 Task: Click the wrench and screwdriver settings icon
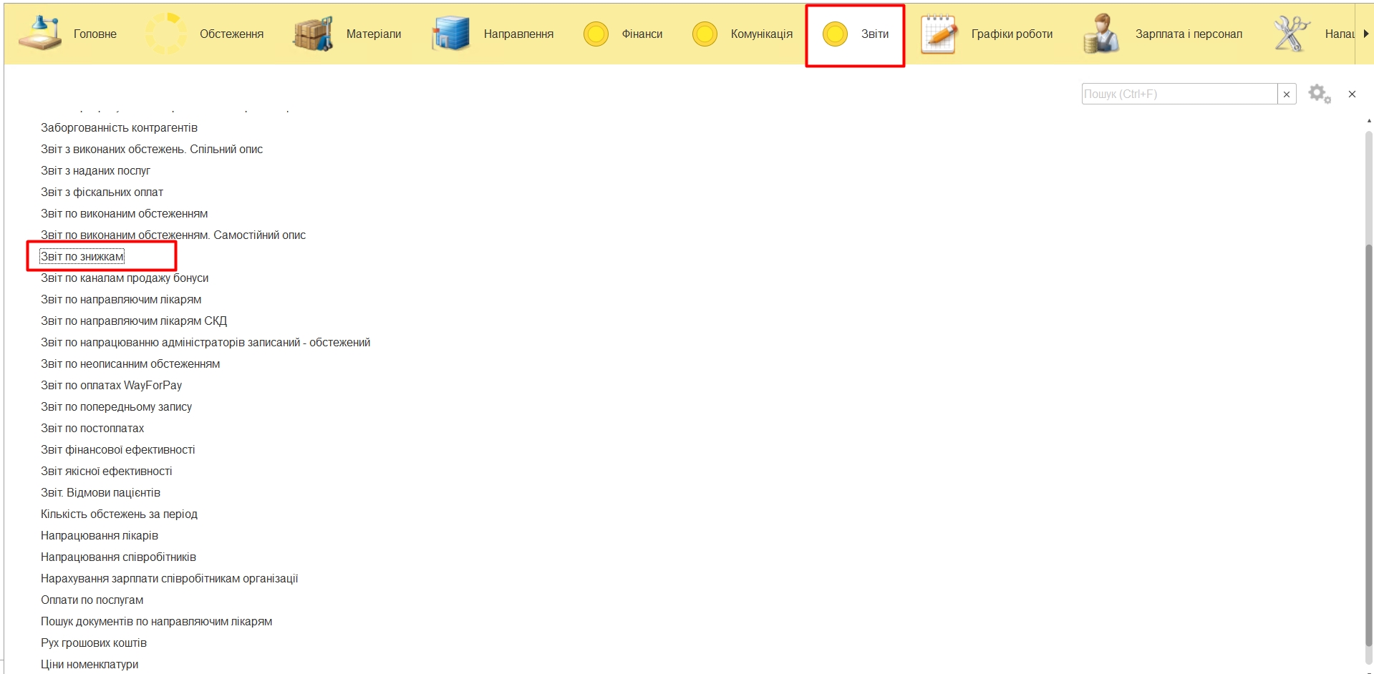coord(1291,34)
